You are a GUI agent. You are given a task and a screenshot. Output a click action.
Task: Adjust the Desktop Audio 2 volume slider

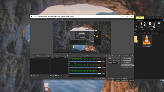84,67
